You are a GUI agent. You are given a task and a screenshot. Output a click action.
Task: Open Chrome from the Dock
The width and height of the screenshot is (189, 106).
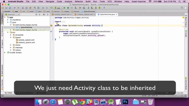coord(82,102)
